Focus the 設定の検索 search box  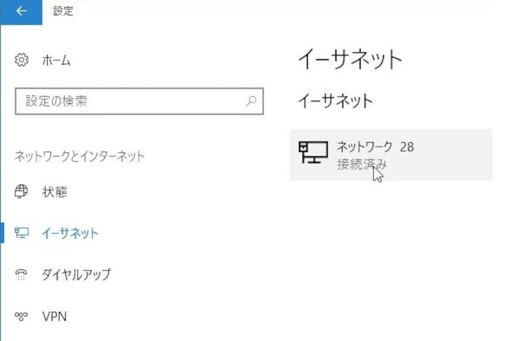(130, 102)
